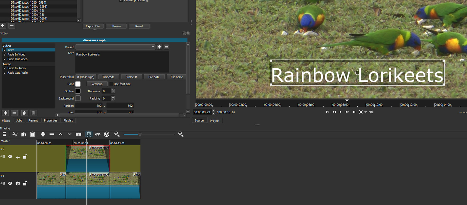Mute the V2 track
Image resolution: width=467 pixels, height=205 pixels.
click(3, 157)
